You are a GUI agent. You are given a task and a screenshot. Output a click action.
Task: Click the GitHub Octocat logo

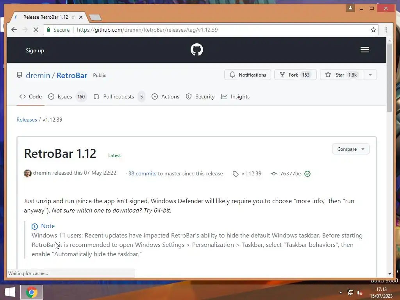[x=197, y=50]
